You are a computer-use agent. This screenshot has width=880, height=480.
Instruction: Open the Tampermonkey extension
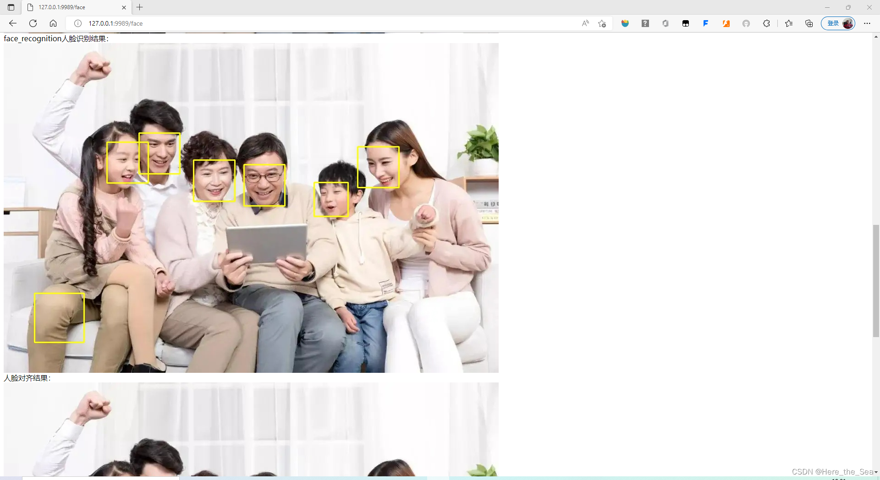point(686,23)
